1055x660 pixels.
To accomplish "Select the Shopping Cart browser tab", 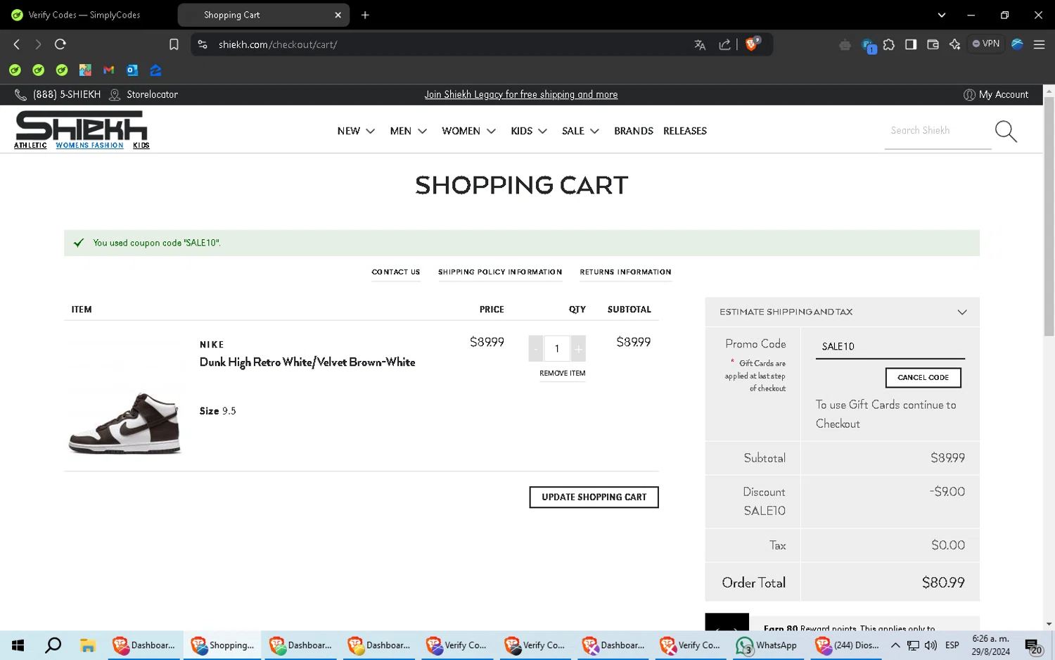I will [263, 15].
